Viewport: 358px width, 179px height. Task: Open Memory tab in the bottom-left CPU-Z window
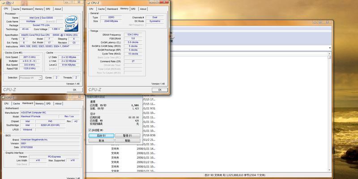pyautogui.click(x=39, y=103)
